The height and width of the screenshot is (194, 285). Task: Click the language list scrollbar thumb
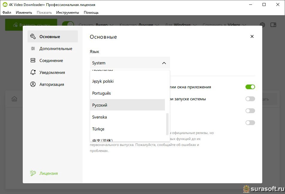[x=167, y=124]
